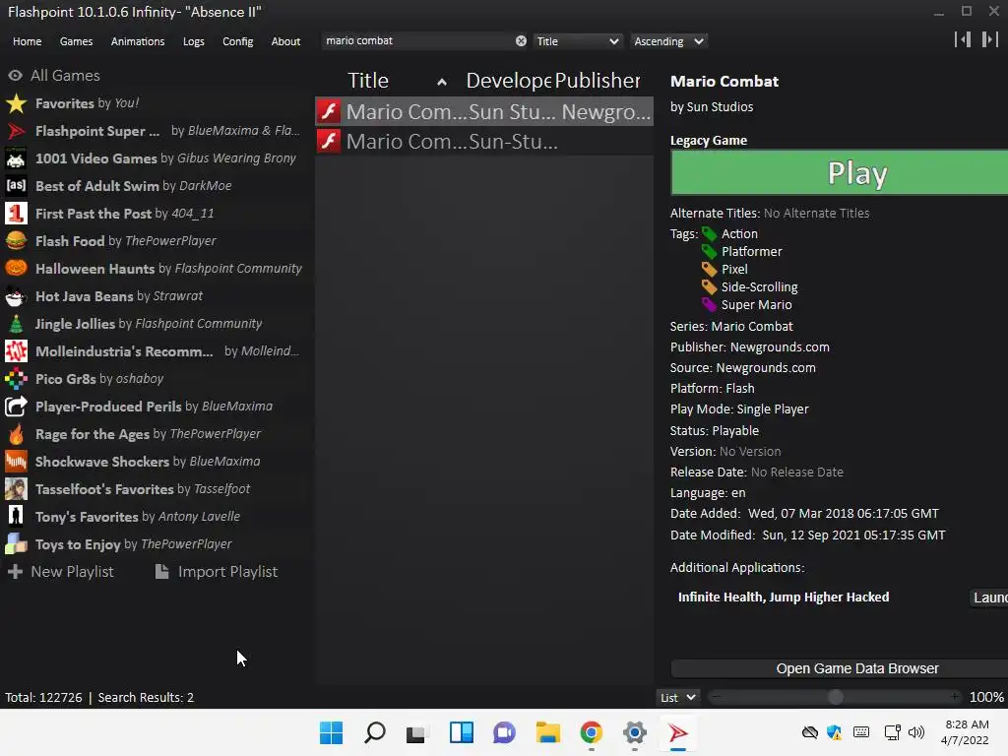Image resolution: width=1008 pixels, height=756 pixels.
Task: Toggle the Title column sort arrow
Action: (442, 82)
